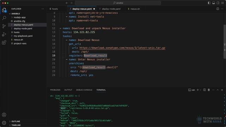Viewport: 226px width, 127px height.
Task: Switch to the deploy-node.yaml tab
Action: tap(111, 9)
